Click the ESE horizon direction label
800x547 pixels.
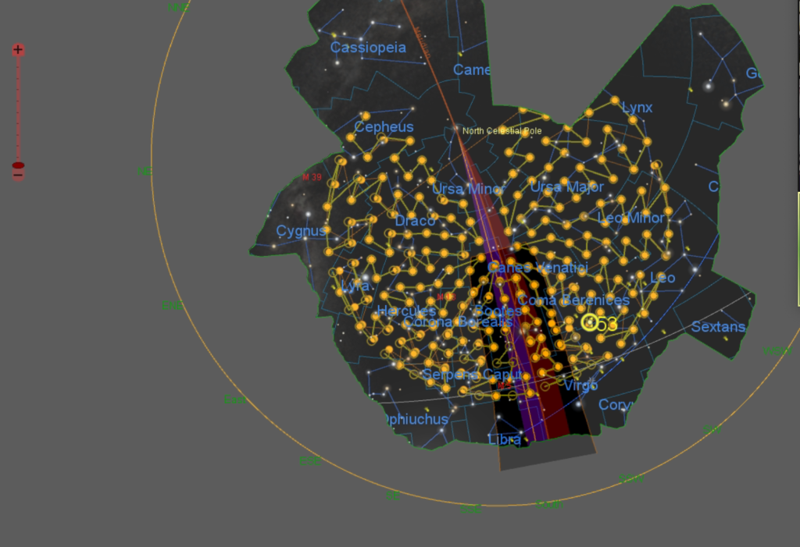(310, 461)
